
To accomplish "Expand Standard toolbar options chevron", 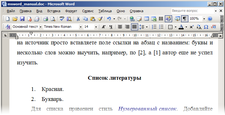I will tap(222, 19).
